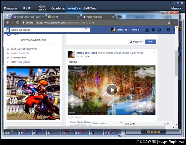This screenshot has height=145, width=186.
Task: Click Grand Chase Online source link below video
Action: (80, 122)
